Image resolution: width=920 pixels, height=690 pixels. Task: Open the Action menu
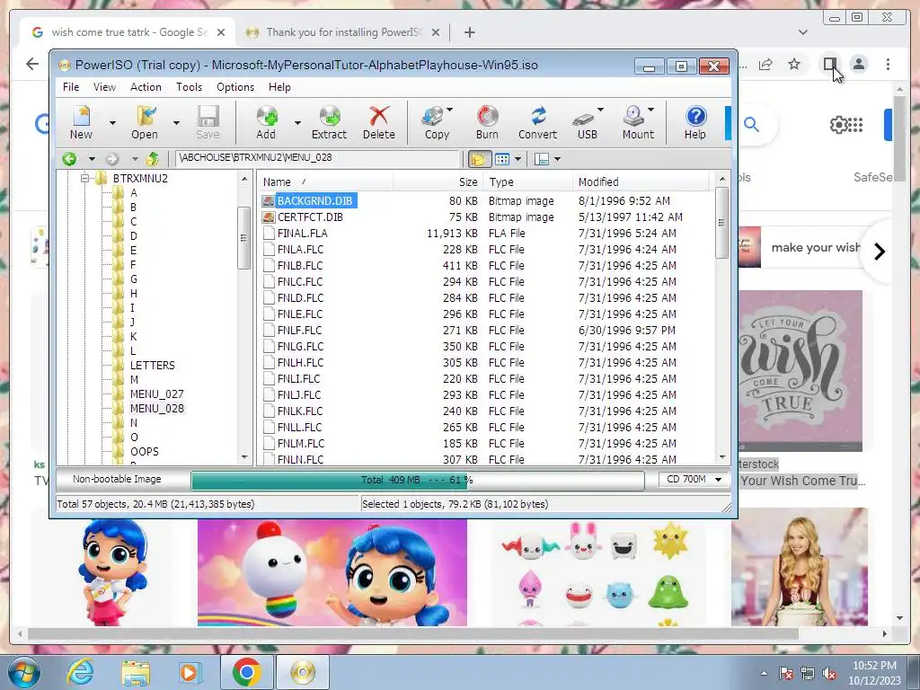click(x=146, y=87)
